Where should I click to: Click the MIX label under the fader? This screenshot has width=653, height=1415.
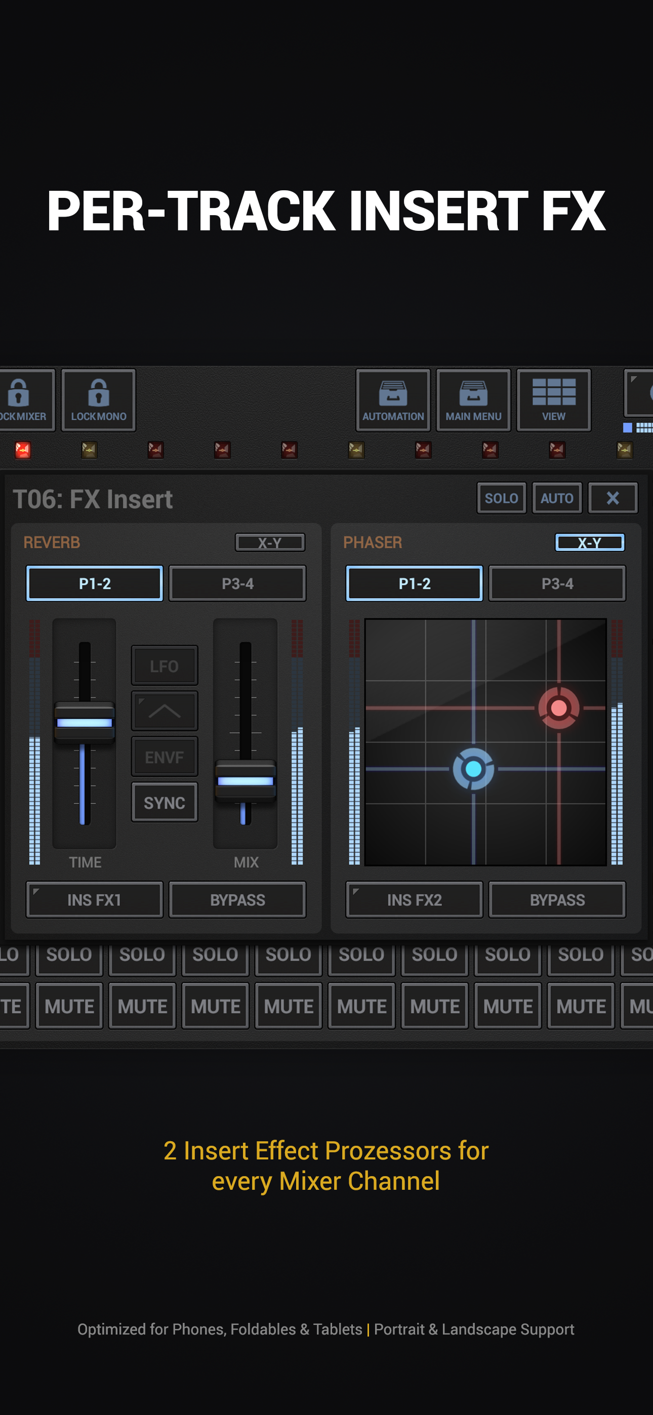point(246,862)
